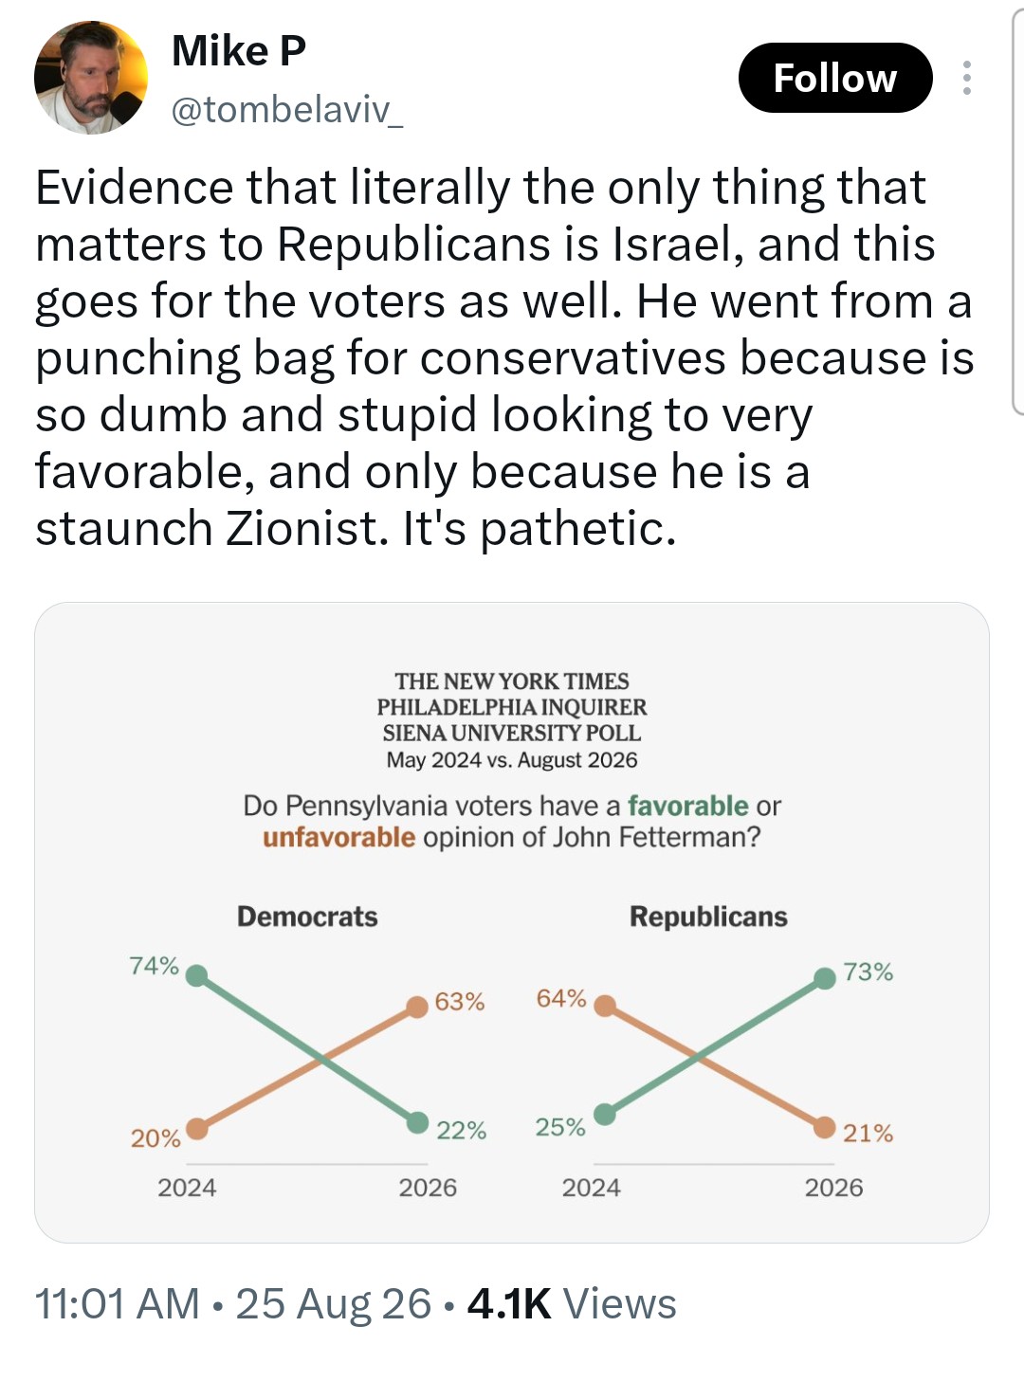This screenshot has width=1024, height=1381.
Task: Click the Follow button
Action: pos(835,78)
